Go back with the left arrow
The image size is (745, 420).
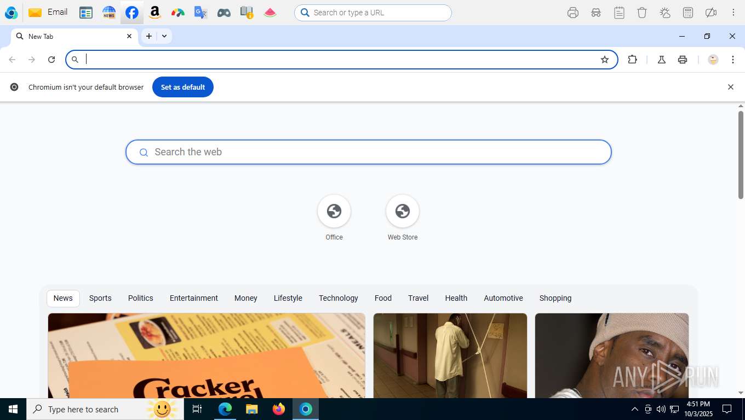coord(12,60)
